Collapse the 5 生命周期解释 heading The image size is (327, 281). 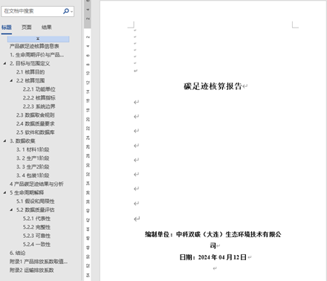click(4, 193)
